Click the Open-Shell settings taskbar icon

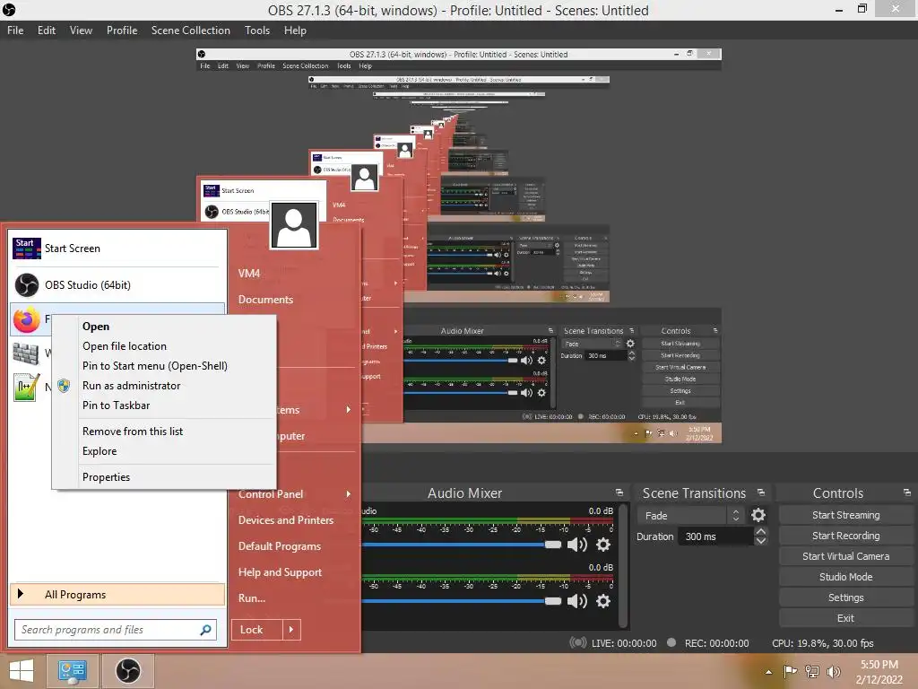pyautogui.click(x=72, y=671)
